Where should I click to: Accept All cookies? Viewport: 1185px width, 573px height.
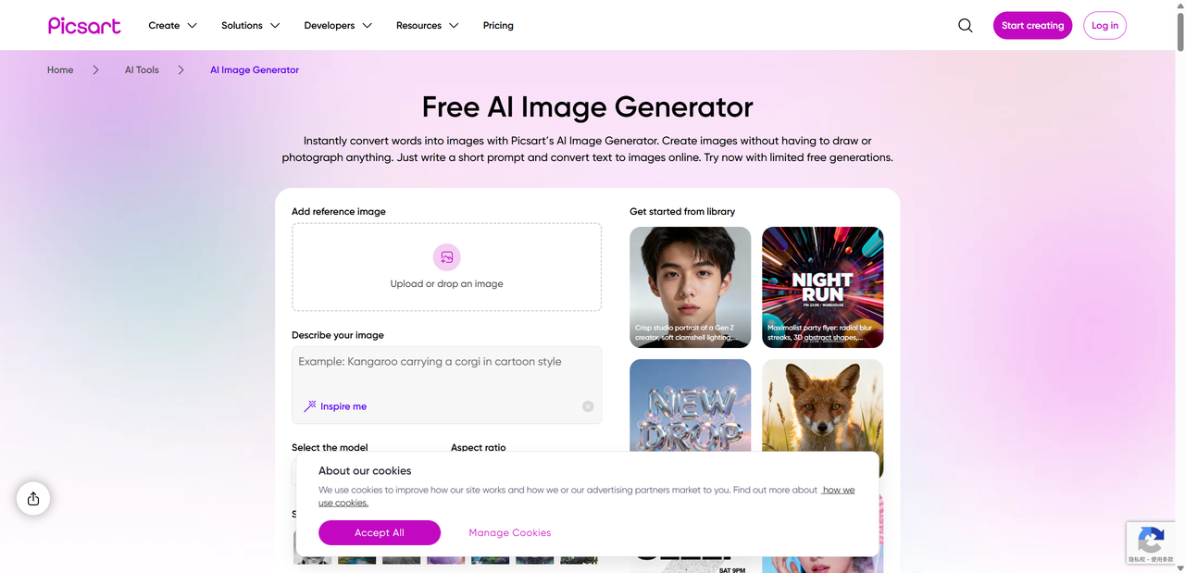[x=380, y=532]
